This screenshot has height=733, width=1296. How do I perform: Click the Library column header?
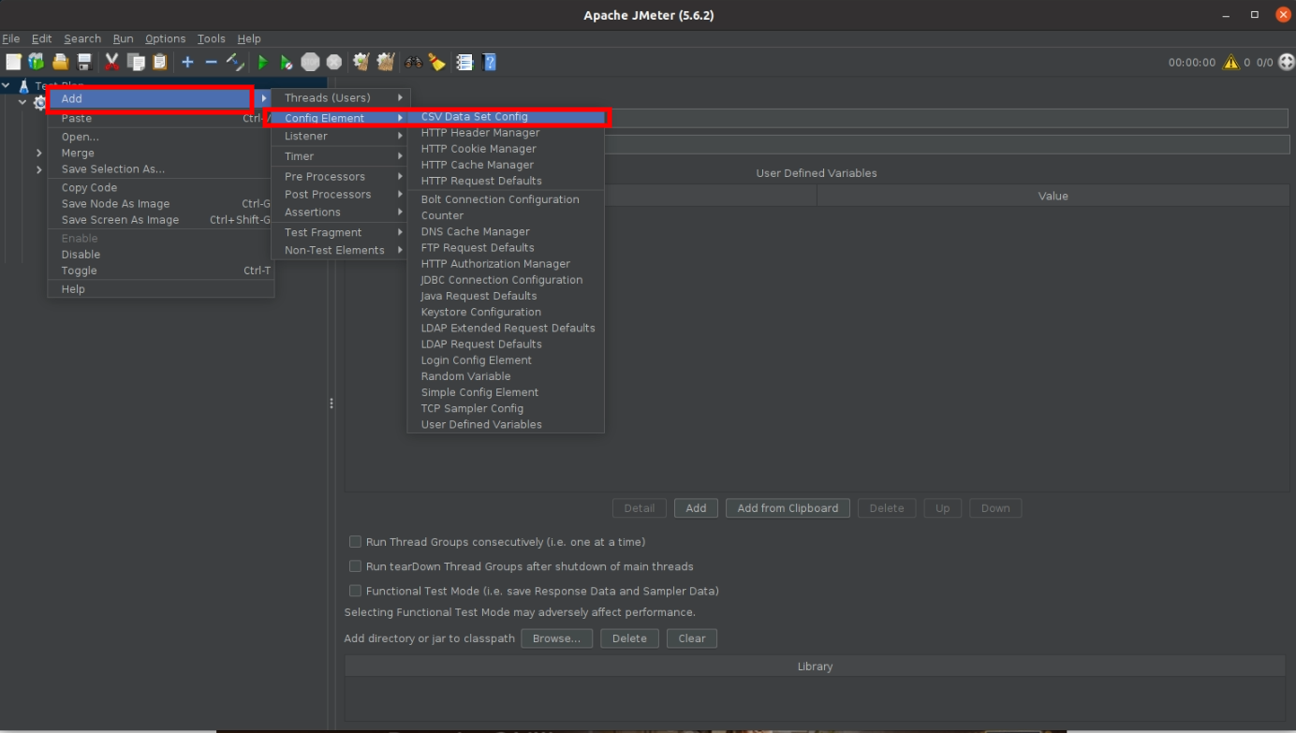tap(815, 667)
